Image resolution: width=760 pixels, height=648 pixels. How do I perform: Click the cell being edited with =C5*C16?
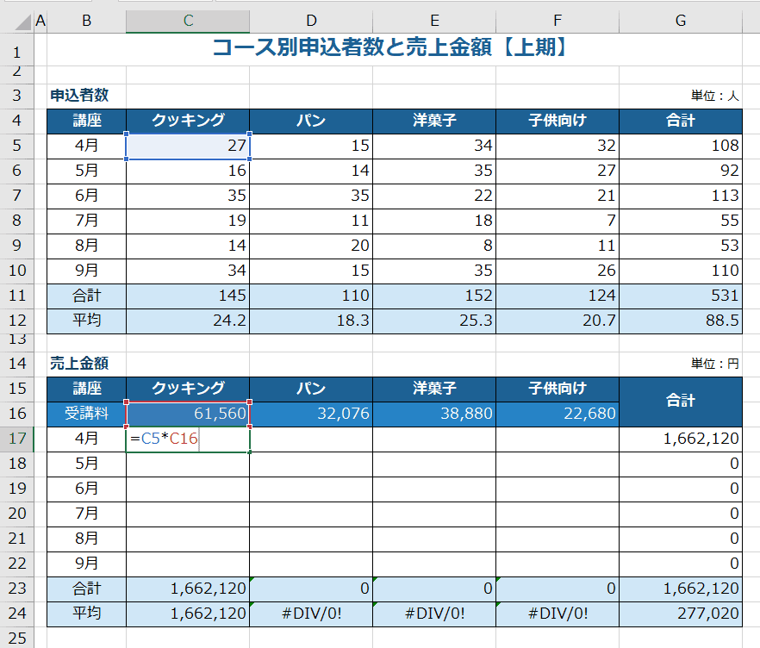coord(188,439)
